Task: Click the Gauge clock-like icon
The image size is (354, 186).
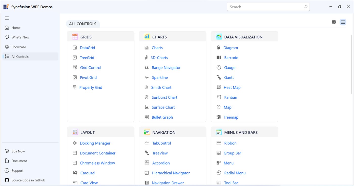Action: [x=219, y=67]
